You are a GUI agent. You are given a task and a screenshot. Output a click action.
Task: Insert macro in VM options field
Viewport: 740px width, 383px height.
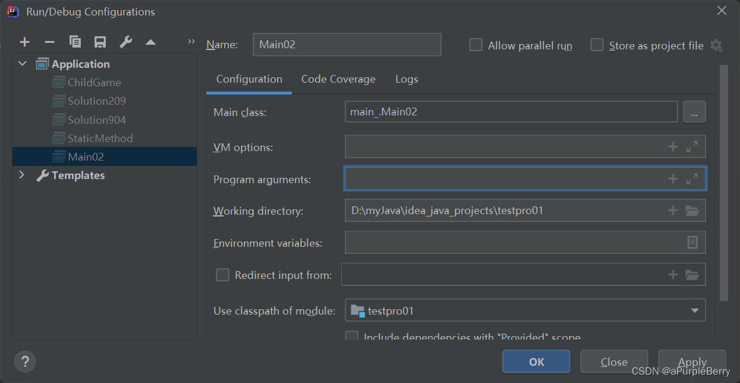click(673, 147)
